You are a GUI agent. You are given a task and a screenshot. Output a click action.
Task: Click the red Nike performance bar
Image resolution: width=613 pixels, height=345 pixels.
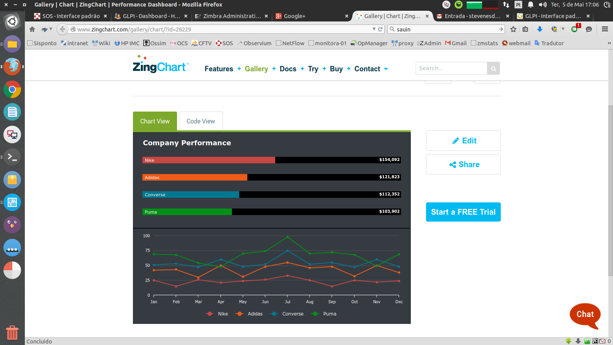tap(209, 160)
